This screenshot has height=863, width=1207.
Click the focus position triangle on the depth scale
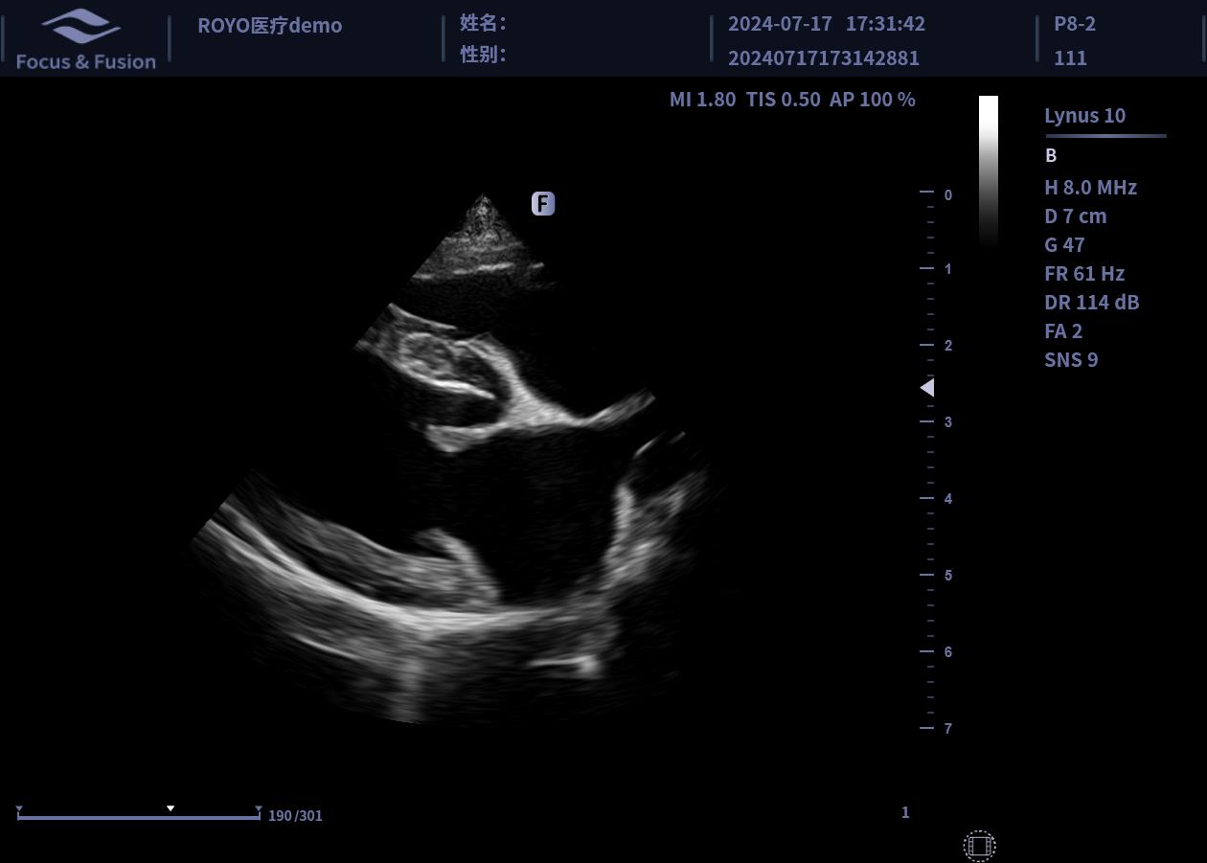tap(926, 387)
